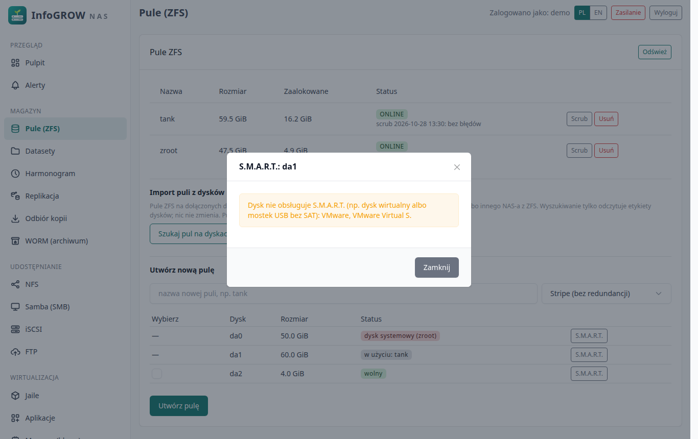This screenshot has height=439, width=698.
Task: Open Pulpit dashboard icon in sidebar
Action: coord(15,63)
